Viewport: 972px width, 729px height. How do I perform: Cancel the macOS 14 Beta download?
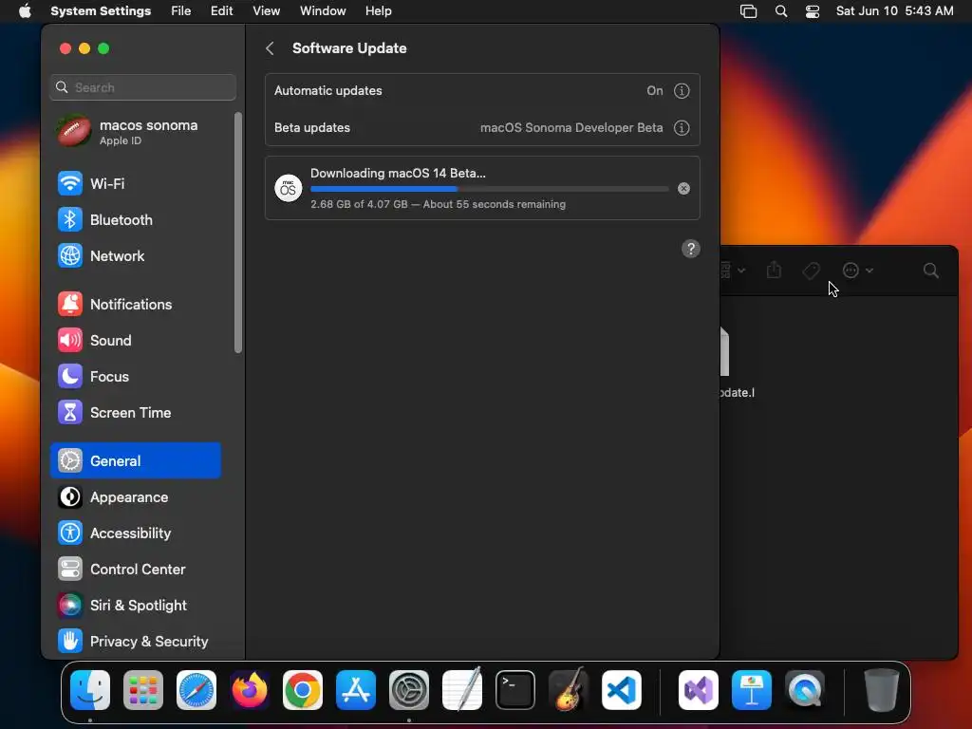click(x=683, y=189)
